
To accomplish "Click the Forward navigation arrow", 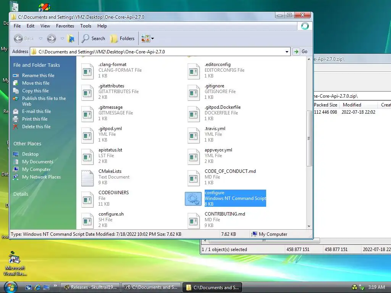I will coord(52,39).
